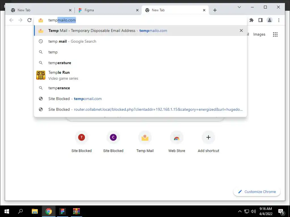
Task: Click Chrome icon in taskbar
Action: (x=49, y=211)
